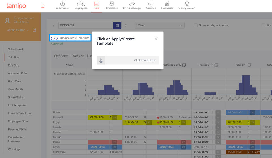Select Borka's blue 09:00-16:45 Monday shift
The height and width of the screenshot is (158, 272).
point(105,147)
